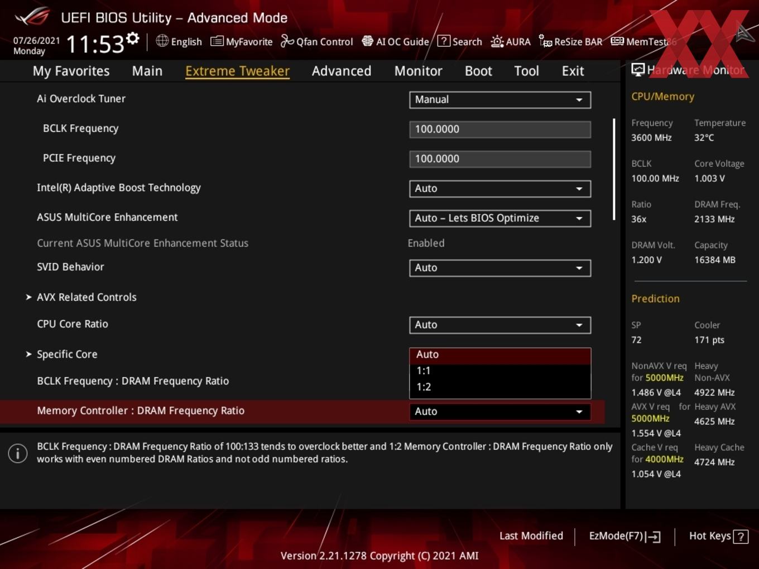The width and height of the screenshot is (759, 569).
Task: Click the 07/26/2021 date text
Action: (36, 40)
